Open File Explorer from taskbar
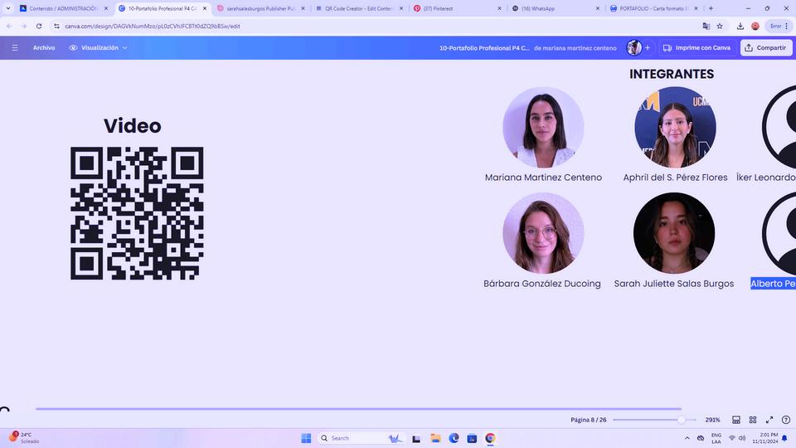 tap(435, 438)
